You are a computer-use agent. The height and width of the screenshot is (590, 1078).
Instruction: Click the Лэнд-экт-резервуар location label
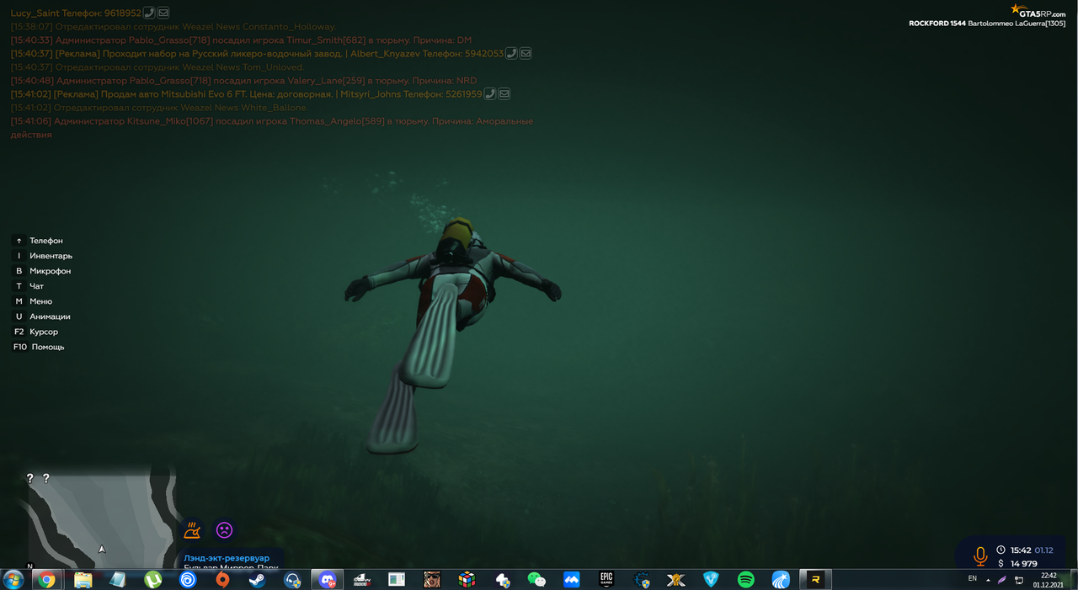tap(227, 558)
